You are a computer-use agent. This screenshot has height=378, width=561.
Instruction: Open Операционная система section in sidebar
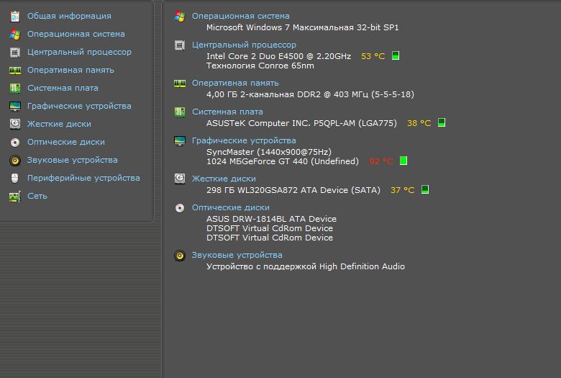[x=76, y=34]
